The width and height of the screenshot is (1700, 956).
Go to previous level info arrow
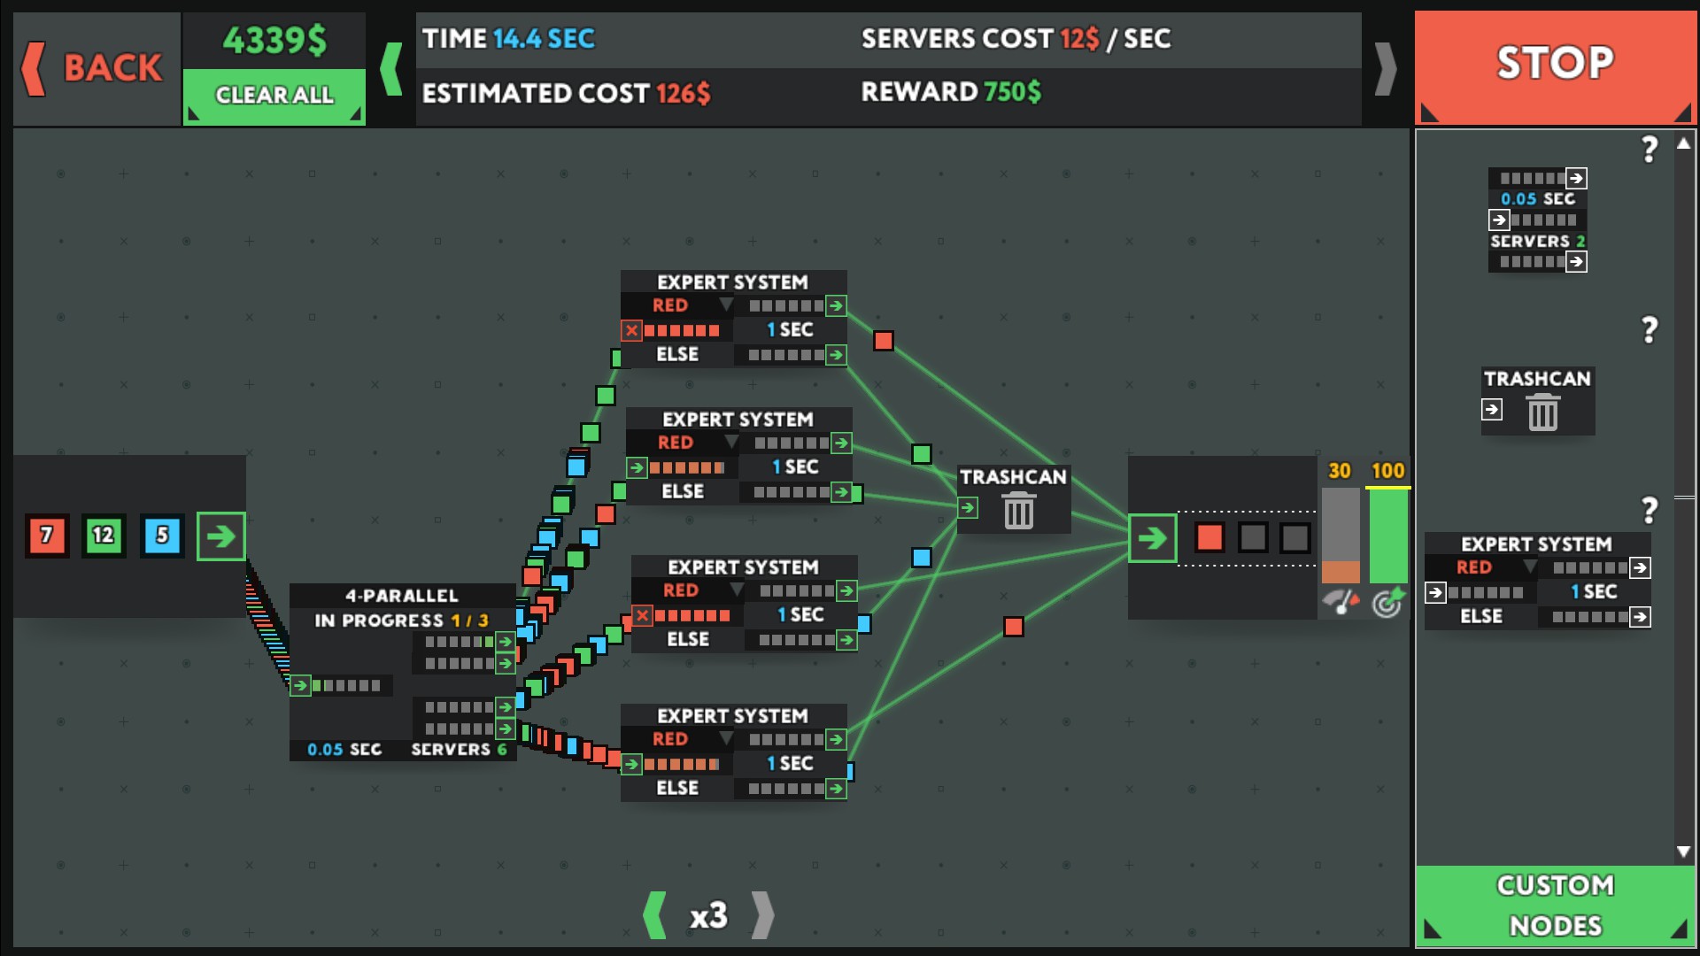(390, 68)
